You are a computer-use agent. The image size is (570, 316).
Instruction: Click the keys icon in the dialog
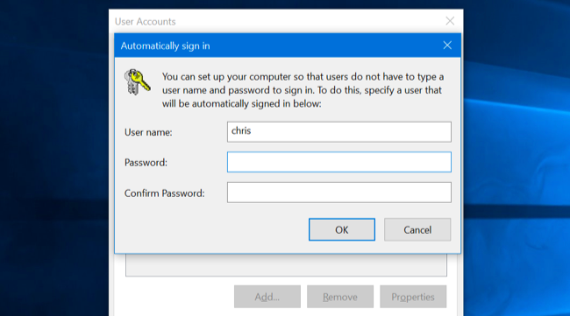137,82
